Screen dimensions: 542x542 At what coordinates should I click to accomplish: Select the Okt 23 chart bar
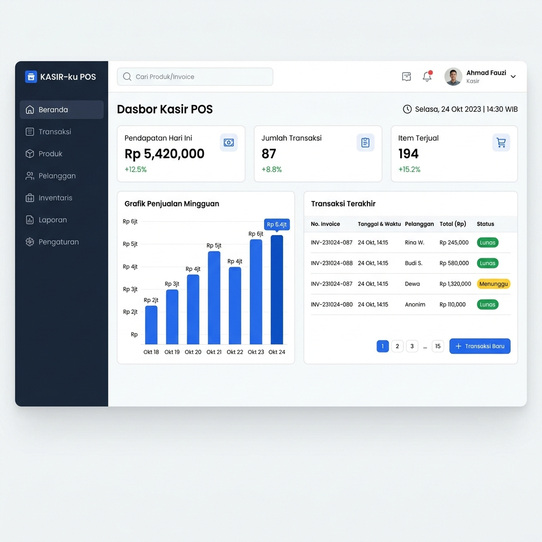click(x=256, y=292)
